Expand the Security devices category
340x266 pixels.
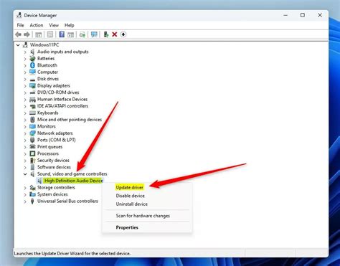[x=25, y=161]
